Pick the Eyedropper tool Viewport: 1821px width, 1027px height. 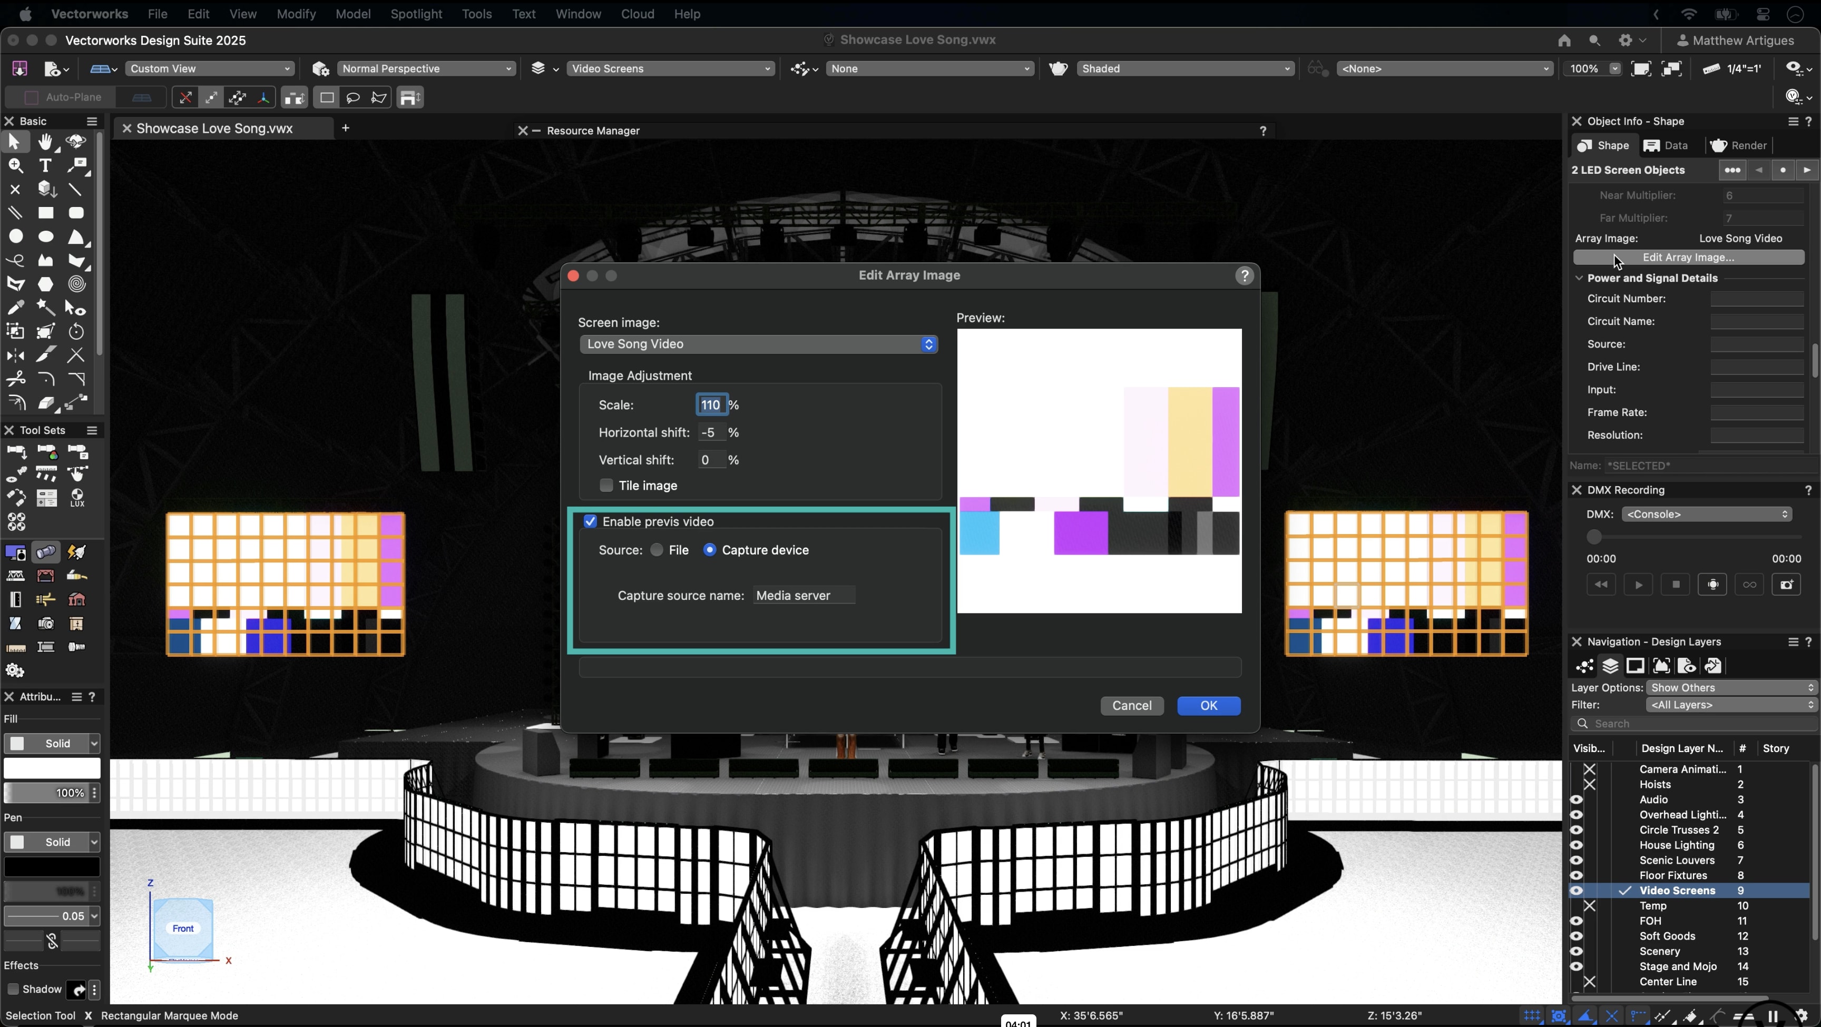coord(16,307)
